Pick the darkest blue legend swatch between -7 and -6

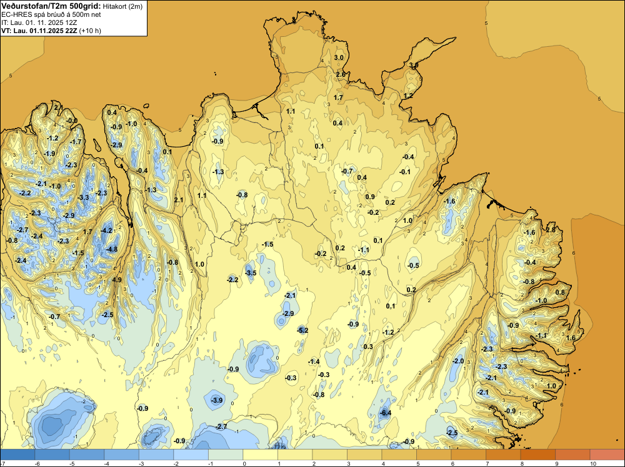tap(17, 455)
